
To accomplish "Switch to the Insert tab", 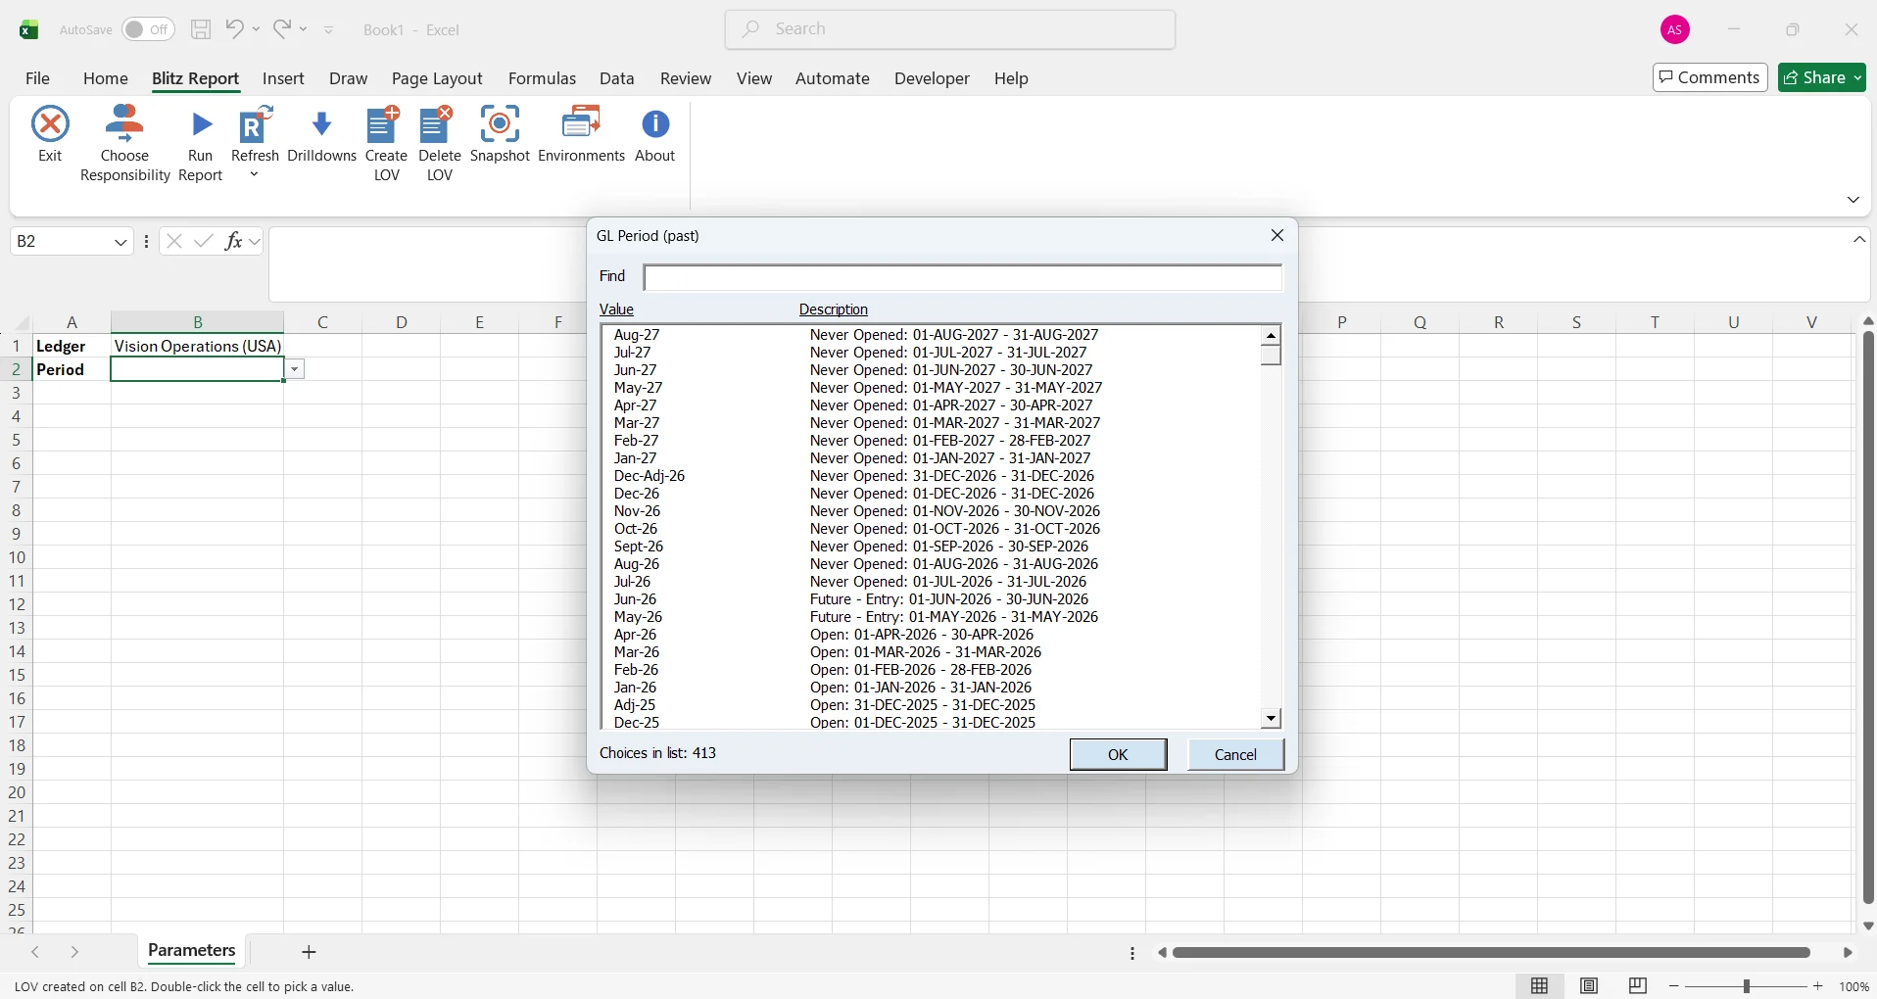I will tap(284, 78).
